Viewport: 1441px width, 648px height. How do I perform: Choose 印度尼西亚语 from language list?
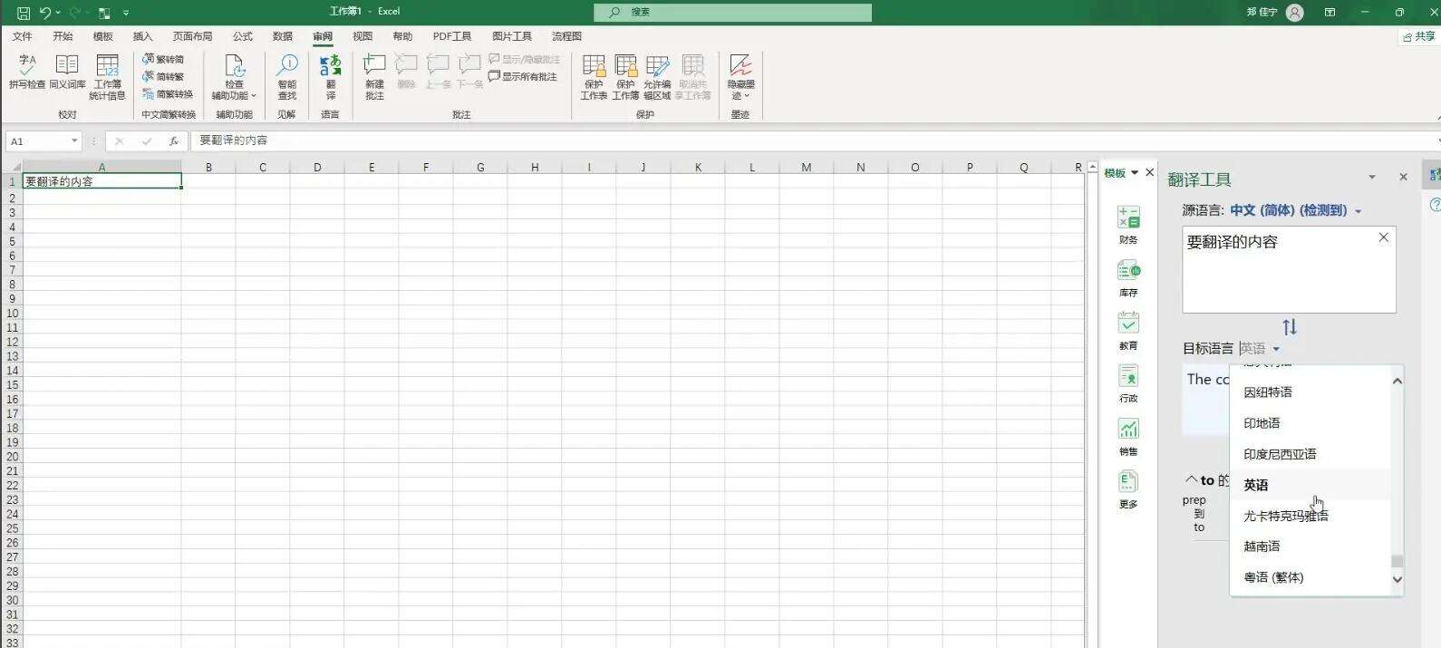pos(1310,454)
